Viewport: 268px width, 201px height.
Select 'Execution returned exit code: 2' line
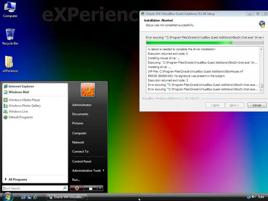168,80
